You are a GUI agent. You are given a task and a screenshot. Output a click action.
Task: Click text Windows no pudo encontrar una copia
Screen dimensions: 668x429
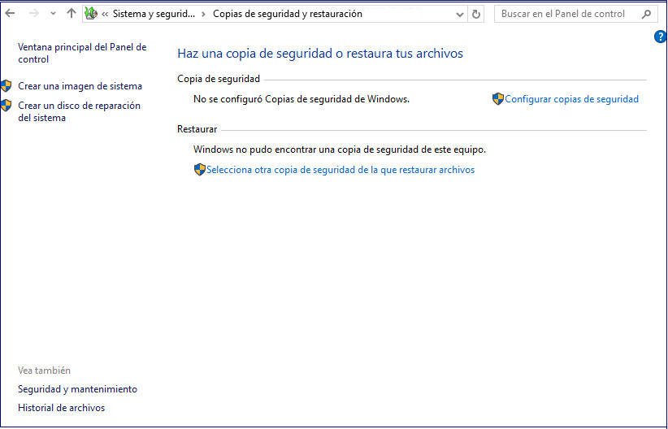(340, 149)
